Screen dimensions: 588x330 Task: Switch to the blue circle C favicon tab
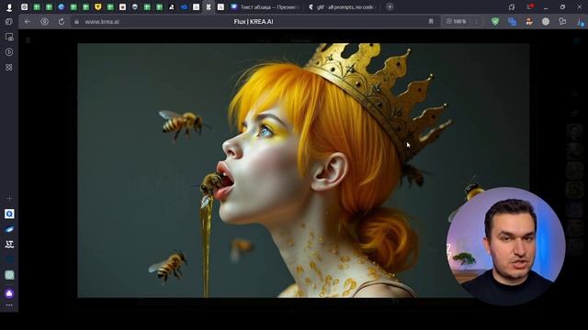pyautogui.click(x=62, y=7)
